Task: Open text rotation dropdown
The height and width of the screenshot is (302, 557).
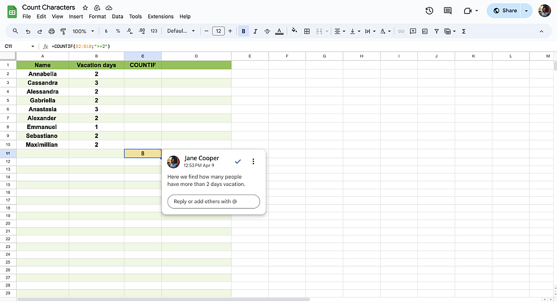Action: 385,31
